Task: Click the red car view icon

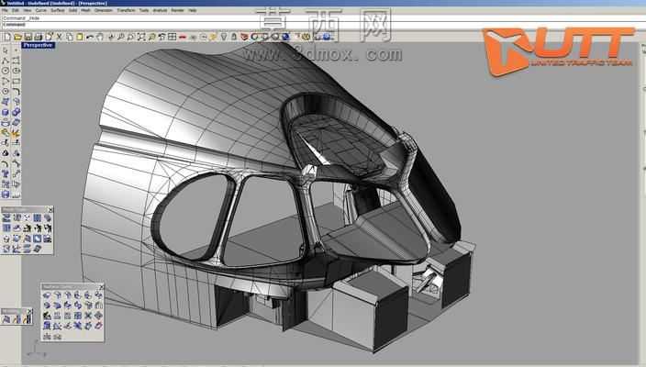Action: pos(182,37)
